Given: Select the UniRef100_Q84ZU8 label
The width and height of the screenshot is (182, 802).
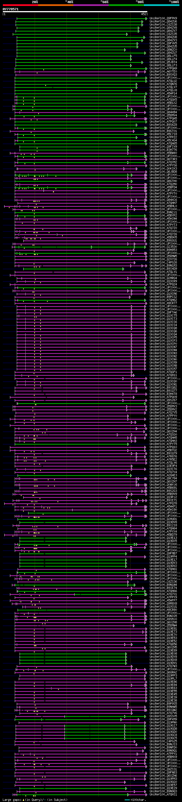Looking at the screenshot, I should [163, 37].
